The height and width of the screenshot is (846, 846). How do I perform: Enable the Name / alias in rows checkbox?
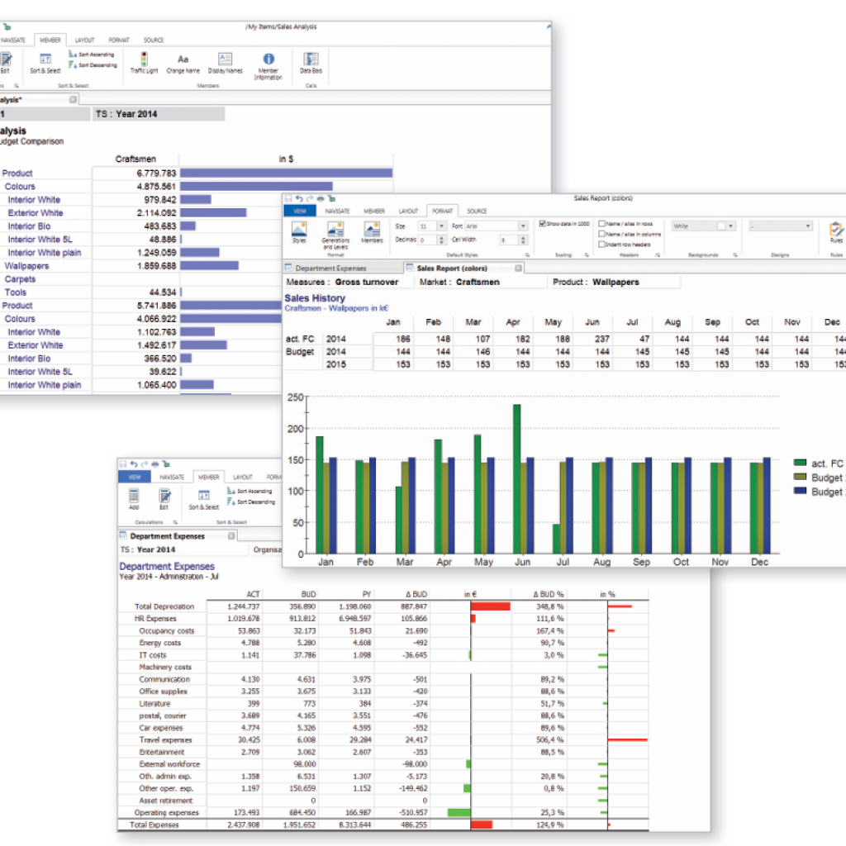click(x=602, y=224)
